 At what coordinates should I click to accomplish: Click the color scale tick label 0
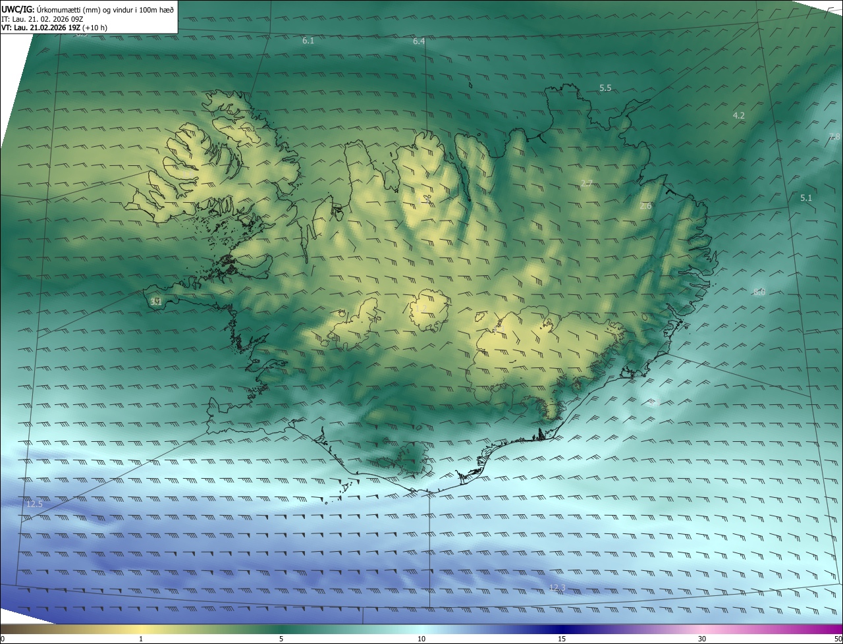(x=3, y=639)
